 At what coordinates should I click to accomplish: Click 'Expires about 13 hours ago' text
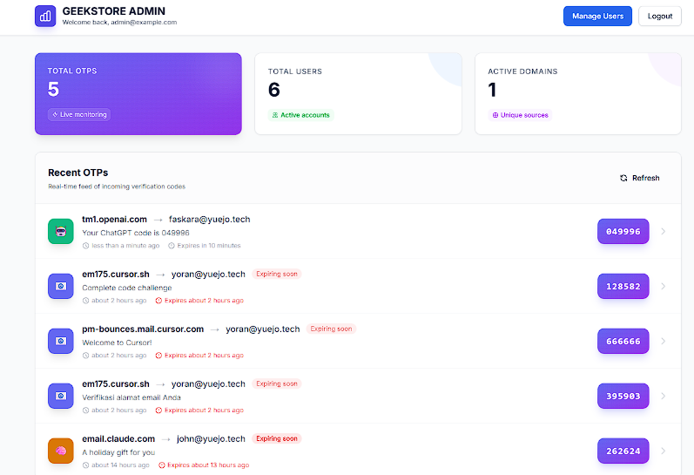coord(208,465)
